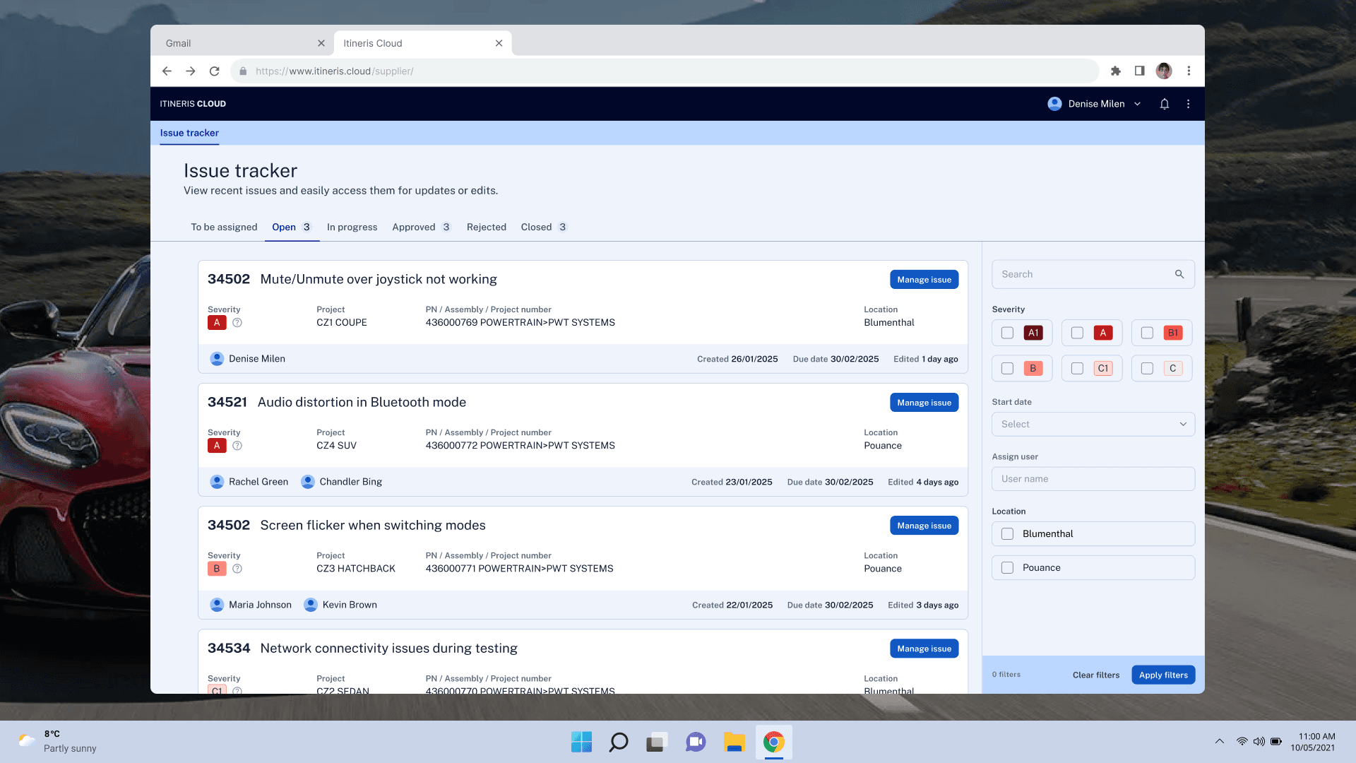Viewport: 1356px width, 763px height.
Task: Open the app kebab menu in header
Action: pos(1189,104)
